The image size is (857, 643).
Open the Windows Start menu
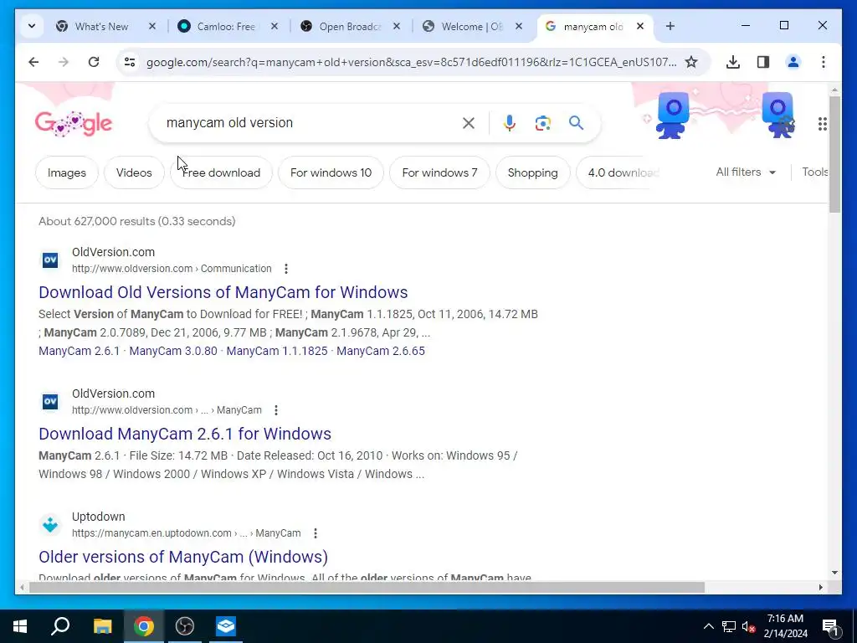click(20, 626)
